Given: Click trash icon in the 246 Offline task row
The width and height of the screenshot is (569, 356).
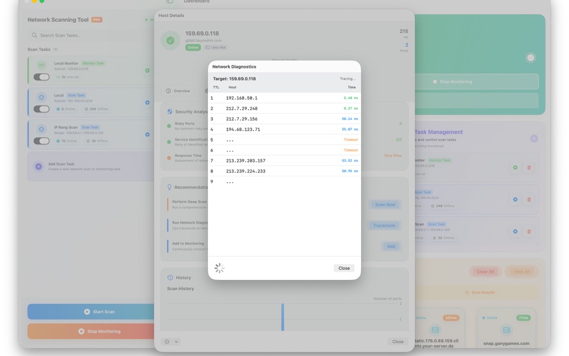Looking at the screenshot, I should (529, 200).
